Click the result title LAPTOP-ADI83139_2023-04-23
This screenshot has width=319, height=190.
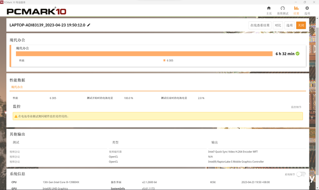pyautogui.click(x=47, y=25)
